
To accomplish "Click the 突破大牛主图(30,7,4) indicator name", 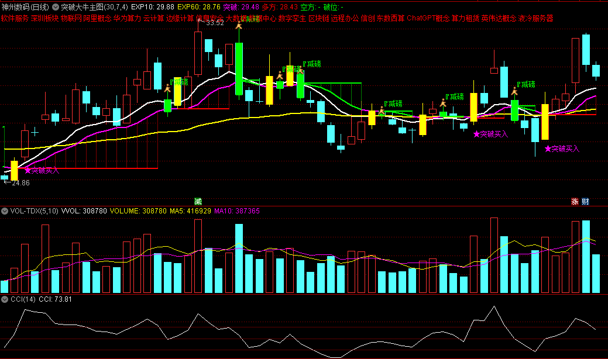I will [x=94, y=7].
